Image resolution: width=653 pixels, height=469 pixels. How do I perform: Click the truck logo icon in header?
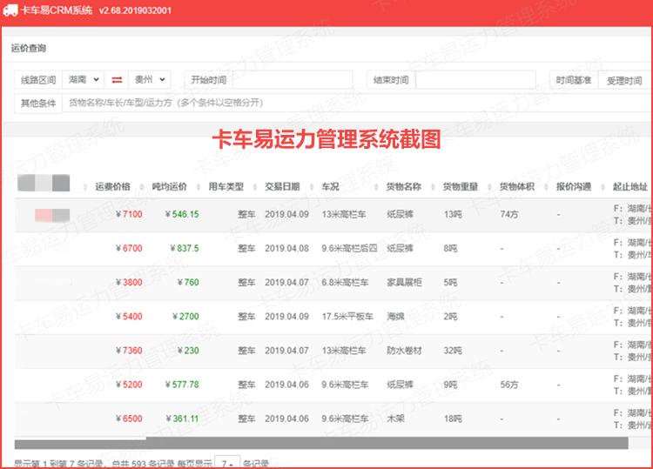pyautogui.click(x=11, y=10)
